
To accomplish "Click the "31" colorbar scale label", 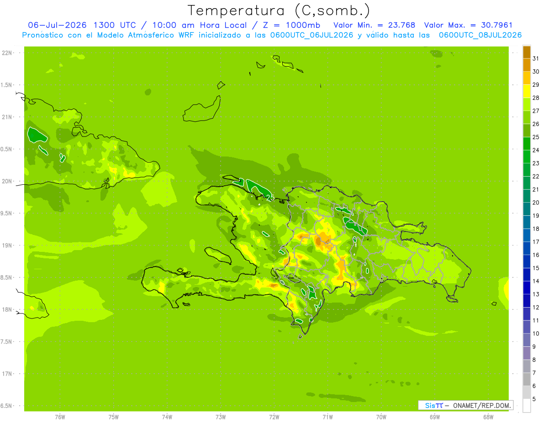I will [536, 58].
